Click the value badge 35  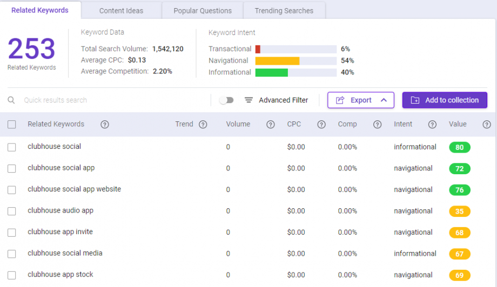pyautogui.click(x=460, y=211)
